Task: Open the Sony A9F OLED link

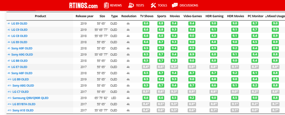Action: [22, 48]
